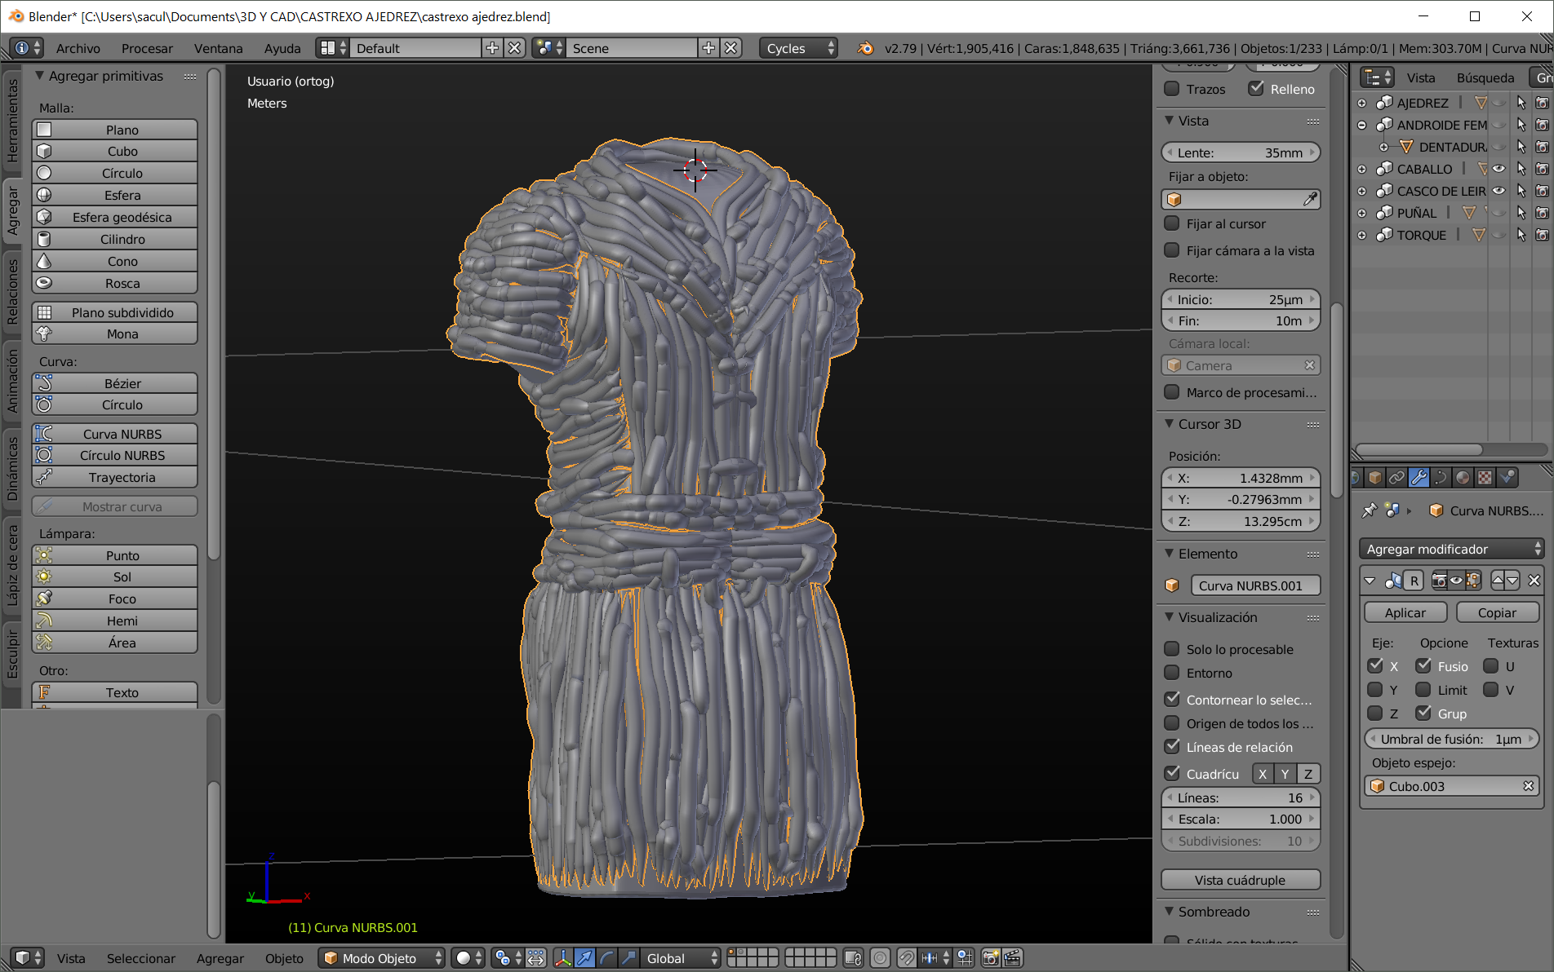The height and width of the screenshot is (972, 1554).
Task: Click the eyedropper in Fijar a objeto
Action: click(x=1309, y=200)
